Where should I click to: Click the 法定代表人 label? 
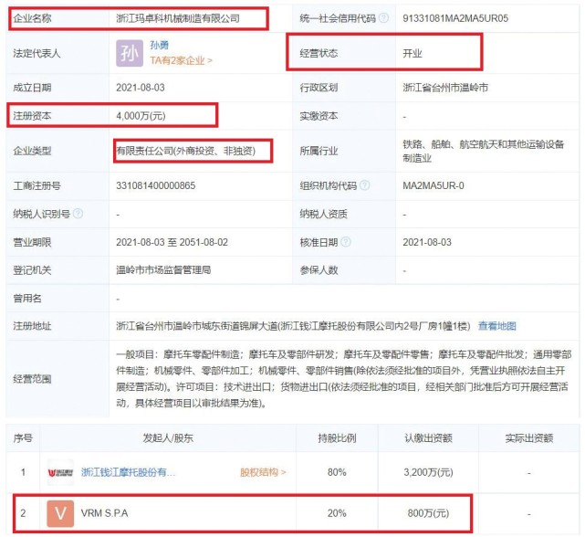(x=37, y=53)
